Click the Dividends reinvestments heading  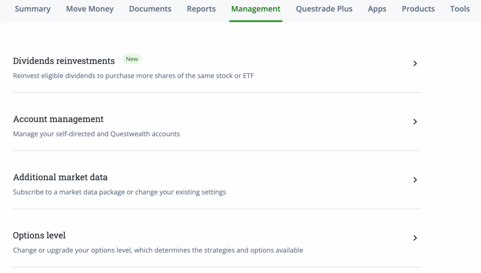pyautogui.click(x=64, y=61)
